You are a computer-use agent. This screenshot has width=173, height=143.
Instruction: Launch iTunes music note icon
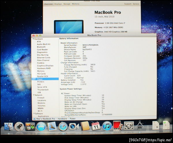107,126
